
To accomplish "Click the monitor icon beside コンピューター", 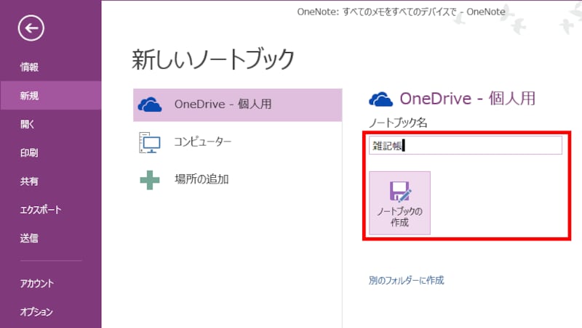I will pos(150,142).
